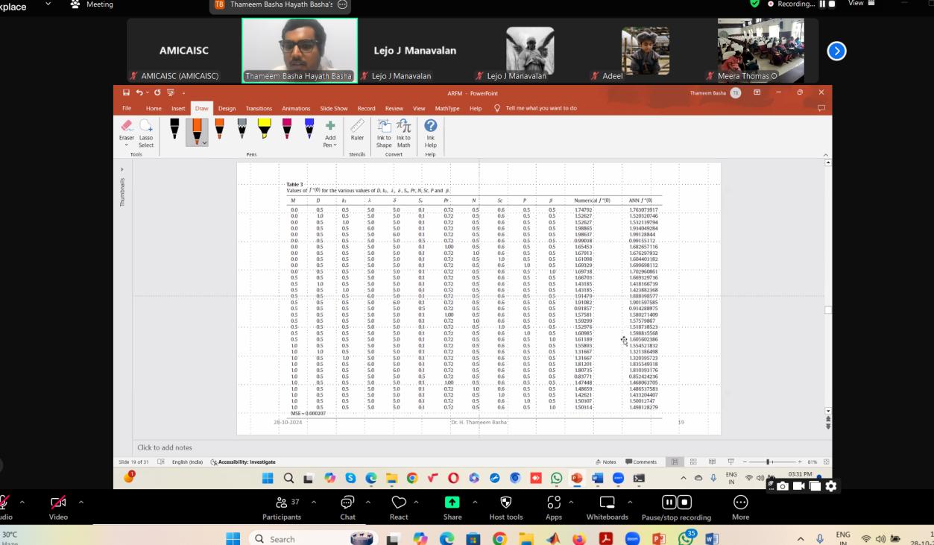Open the PowerPoint comments pane icon
The height and width of the screenshot is (545, 934).
click(x=822, y=108)
